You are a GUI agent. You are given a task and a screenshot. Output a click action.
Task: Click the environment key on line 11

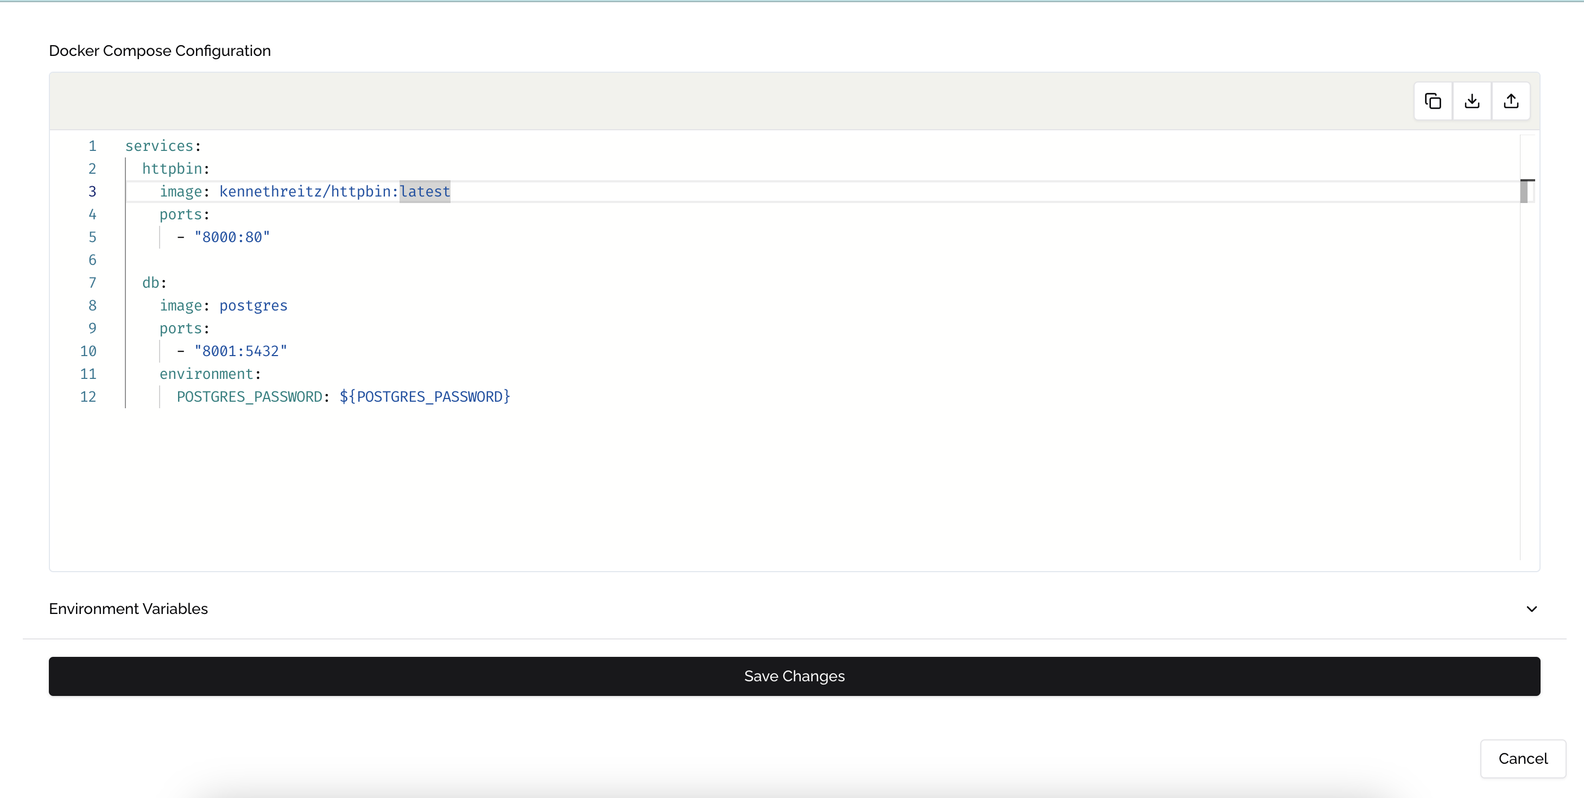click(x=207, y=374)
